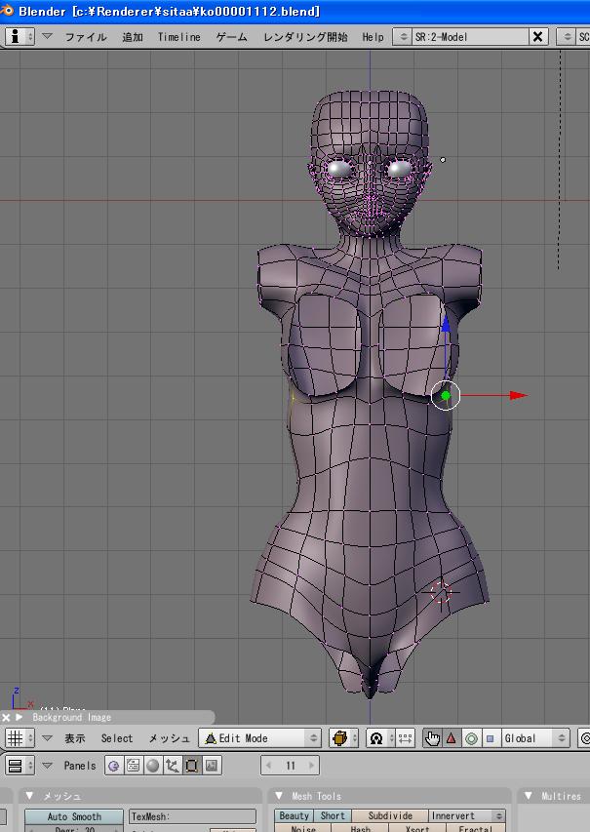Image resolution: width=590 pixels, height=832 pixels.
Task: Switch to Logic buttons context
Action: tap(114, 765)
